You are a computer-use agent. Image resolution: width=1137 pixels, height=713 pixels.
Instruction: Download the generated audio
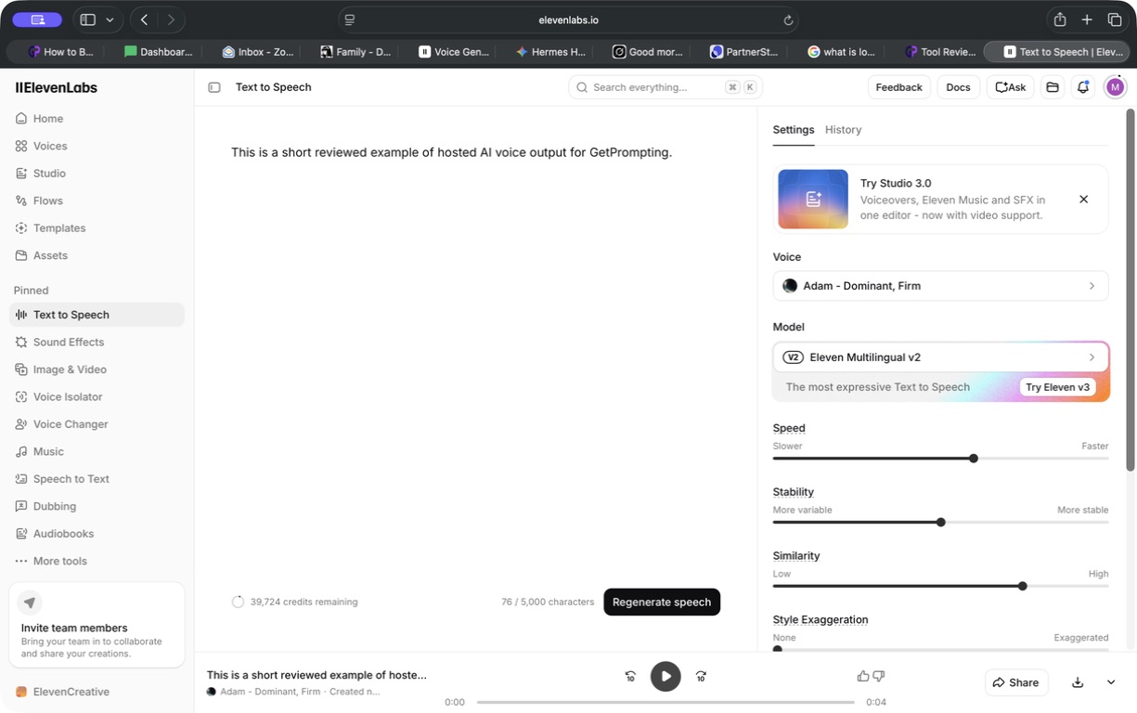click(x=1078, y=682)
